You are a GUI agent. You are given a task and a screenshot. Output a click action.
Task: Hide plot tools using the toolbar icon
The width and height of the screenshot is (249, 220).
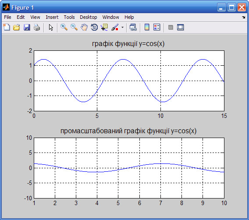click(x=171, y=28)
